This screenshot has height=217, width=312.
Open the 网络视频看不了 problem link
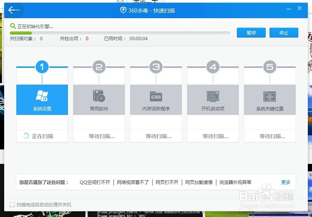(x=133, y=182)
